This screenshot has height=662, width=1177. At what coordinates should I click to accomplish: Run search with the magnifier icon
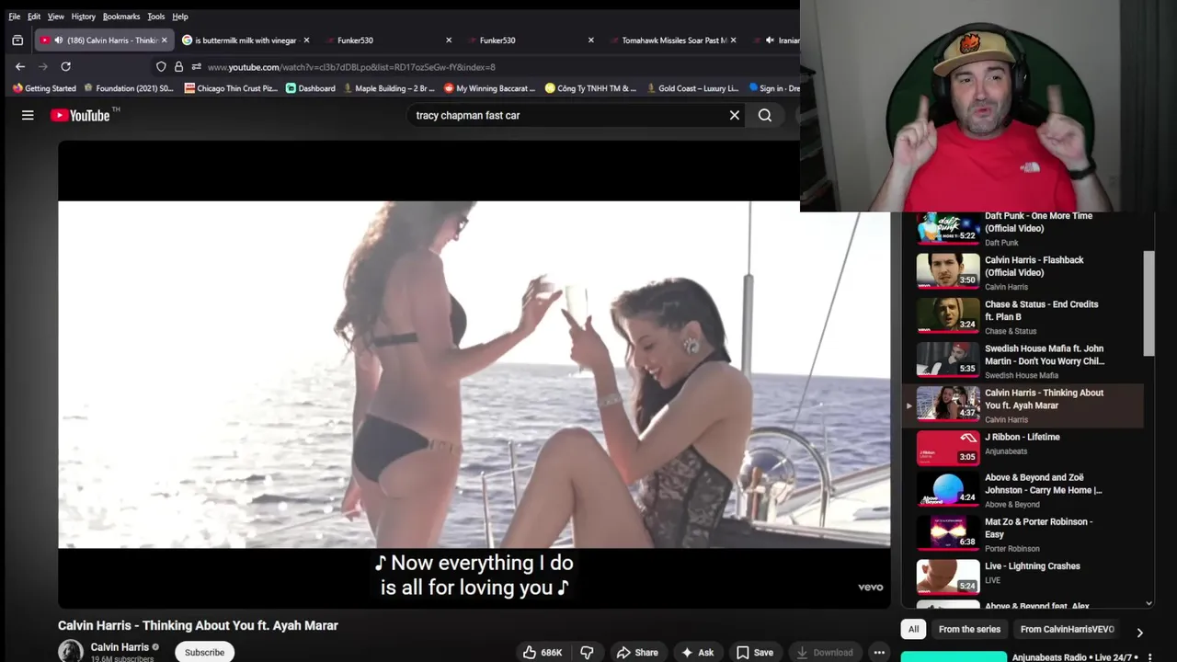[x=765, y=115]
